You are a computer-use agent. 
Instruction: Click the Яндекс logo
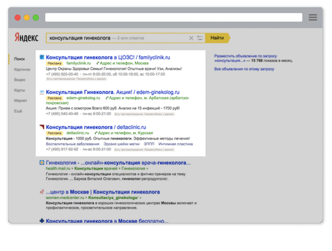click(x=27, y=38)
